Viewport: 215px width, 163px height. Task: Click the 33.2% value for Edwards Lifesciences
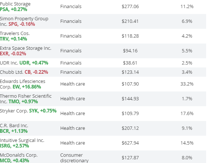tap(187, 84)
